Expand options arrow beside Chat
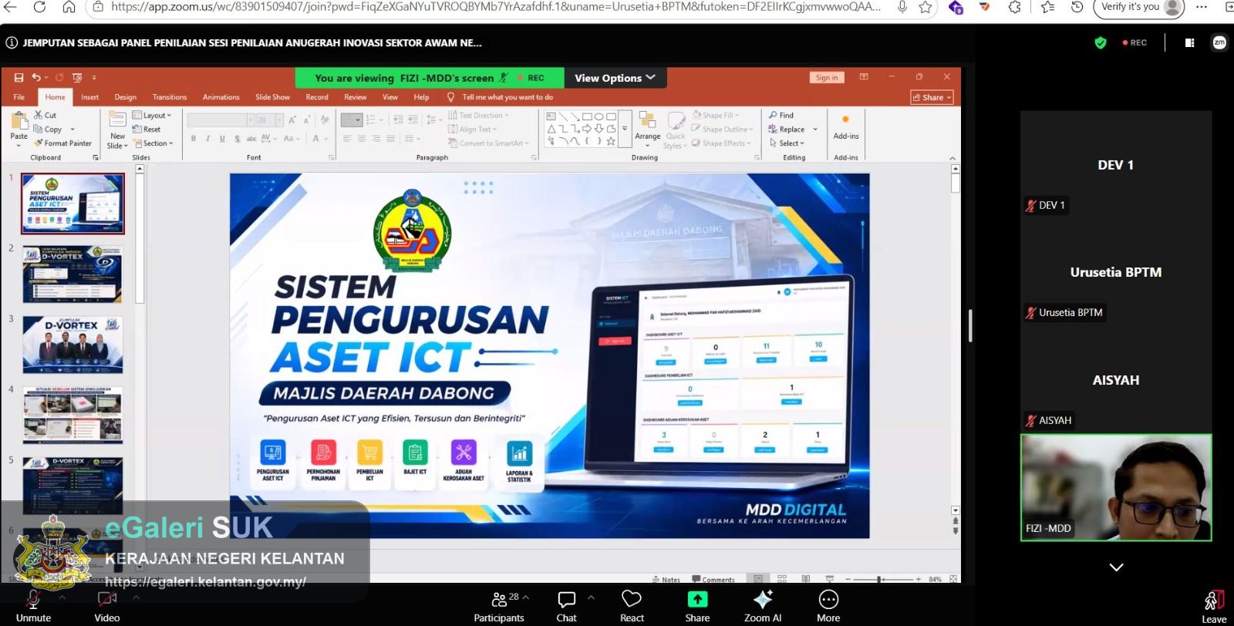This screenshot has height=626, width=1234. point(591,597)
